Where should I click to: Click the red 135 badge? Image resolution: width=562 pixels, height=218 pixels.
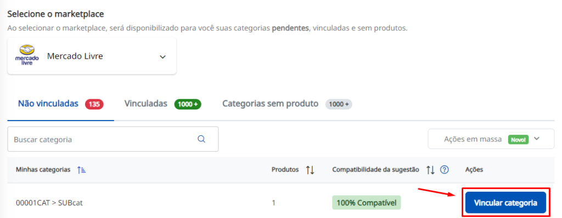(94, 104)
